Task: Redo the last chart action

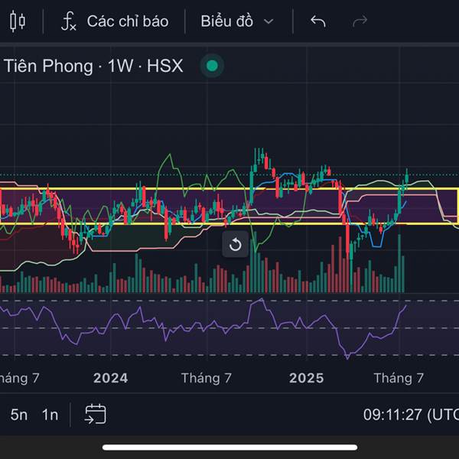Action: point(360,21)
